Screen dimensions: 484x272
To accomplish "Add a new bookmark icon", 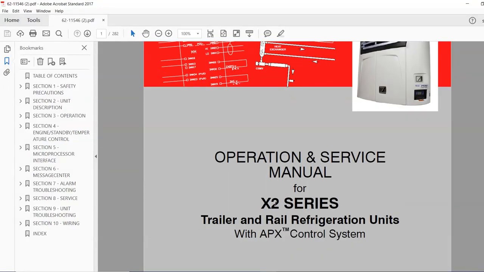I will pyautogui.click(x=51, y=62).
